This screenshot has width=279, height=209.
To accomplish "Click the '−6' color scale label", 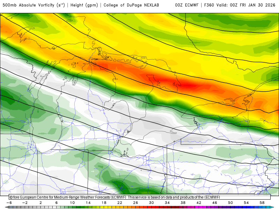I will tap(9, 203).
